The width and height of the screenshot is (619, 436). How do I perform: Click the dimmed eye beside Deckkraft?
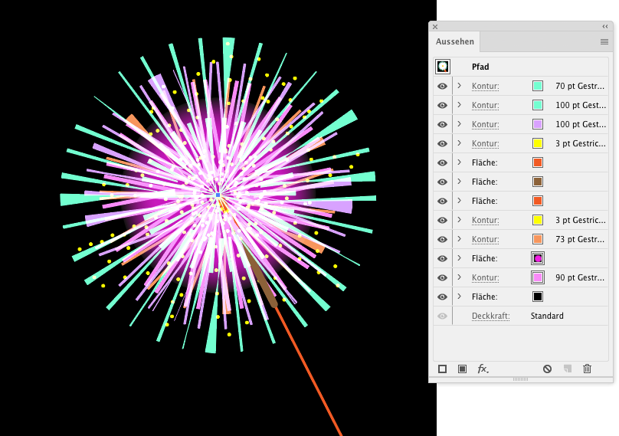click(x=443, y=316)
